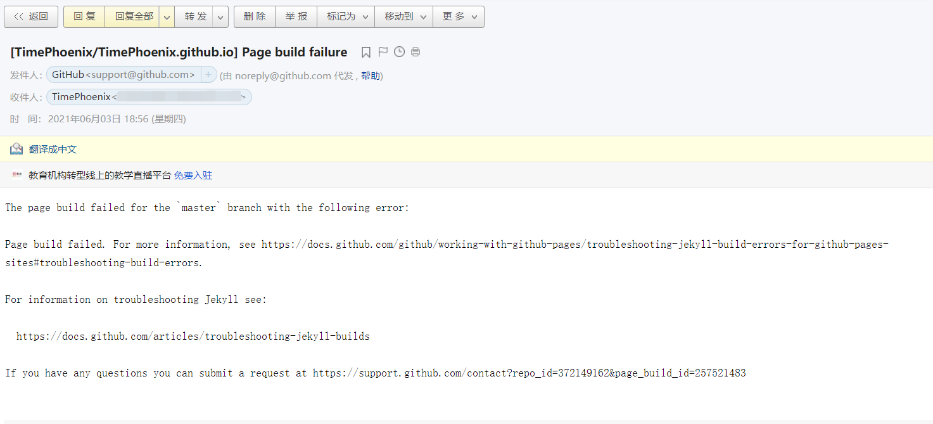Open the 移动到 dropdown menu

tap(403, 16)
